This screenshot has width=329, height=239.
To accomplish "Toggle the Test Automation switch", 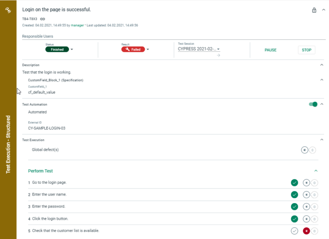I will point(313,104).
